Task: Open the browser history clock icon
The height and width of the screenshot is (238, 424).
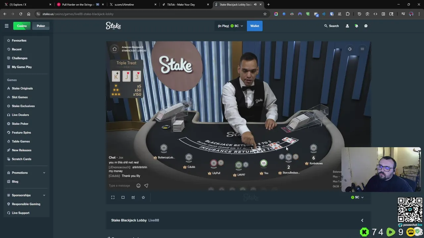Action: (x=359, y=14)
